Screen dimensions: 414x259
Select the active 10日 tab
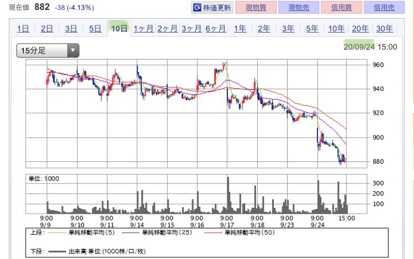tap(119, 28)
